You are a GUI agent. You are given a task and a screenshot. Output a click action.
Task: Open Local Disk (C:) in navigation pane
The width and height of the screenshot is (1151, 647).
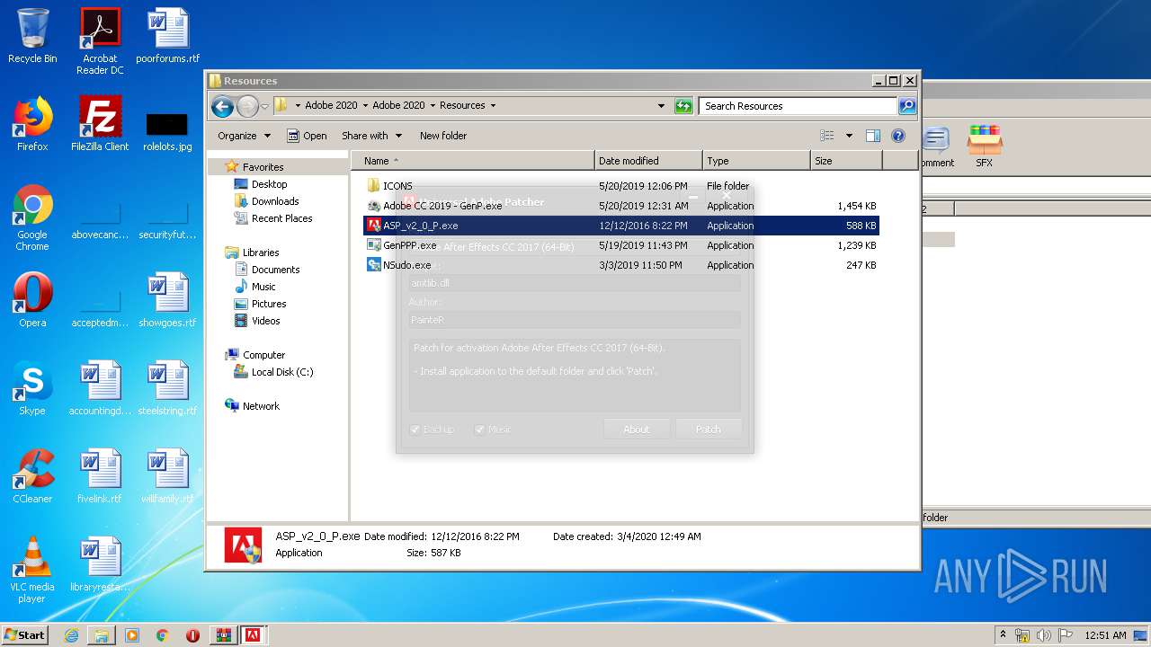click(282, 372)
